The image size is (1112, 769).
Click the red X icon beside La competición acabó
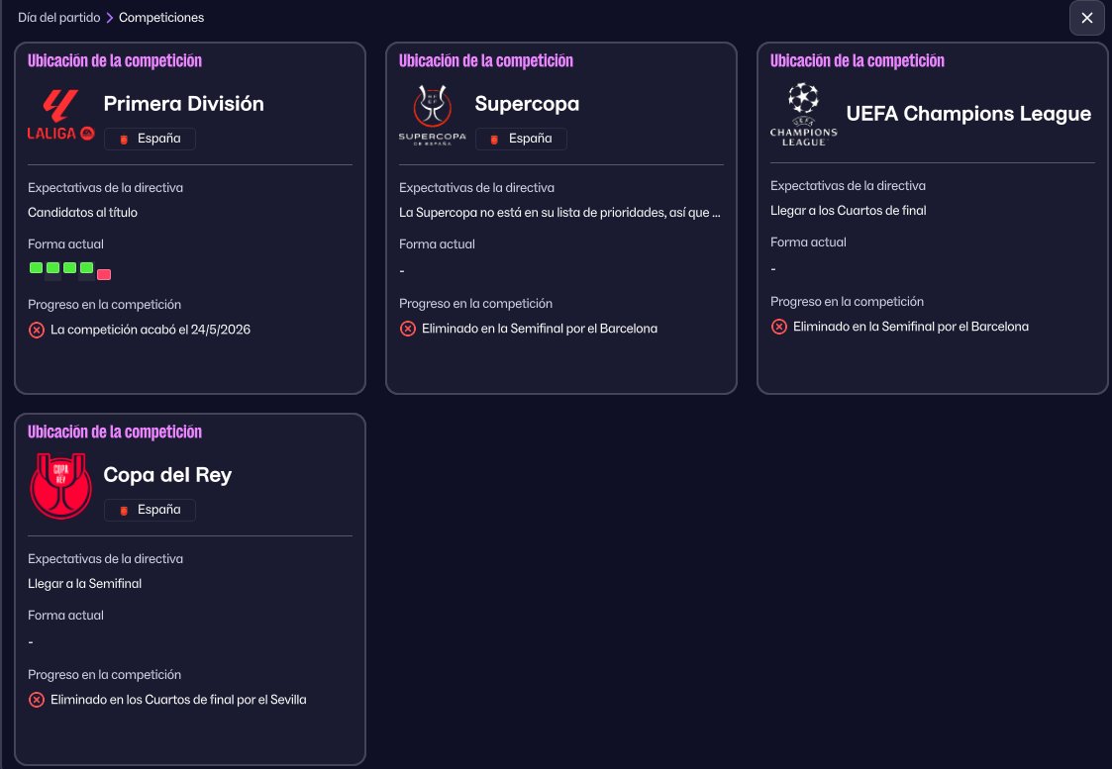coord(37,330)
